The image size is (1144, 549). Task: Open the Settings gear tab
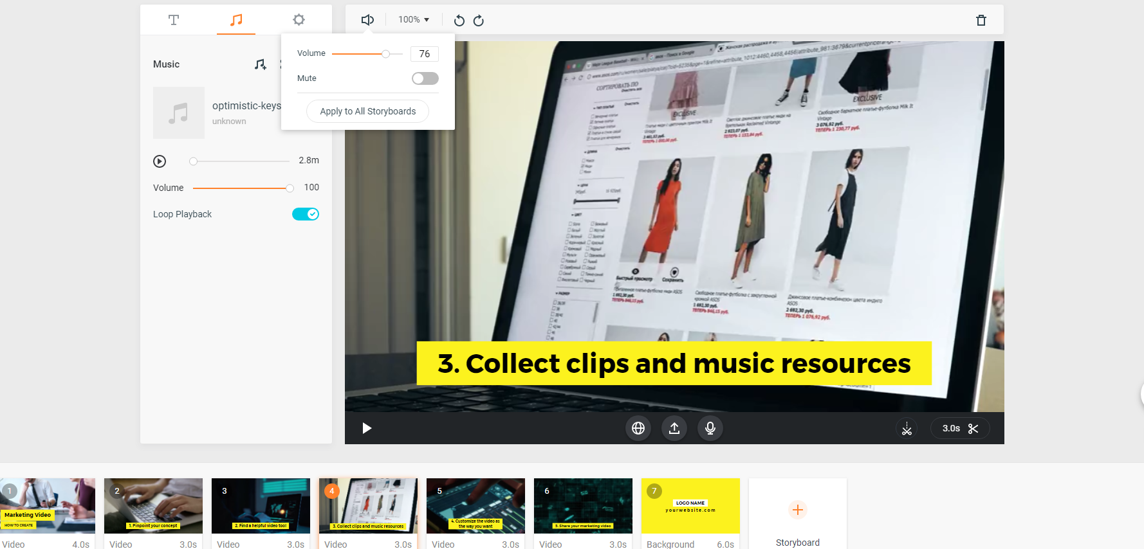[x=299, y=20]
